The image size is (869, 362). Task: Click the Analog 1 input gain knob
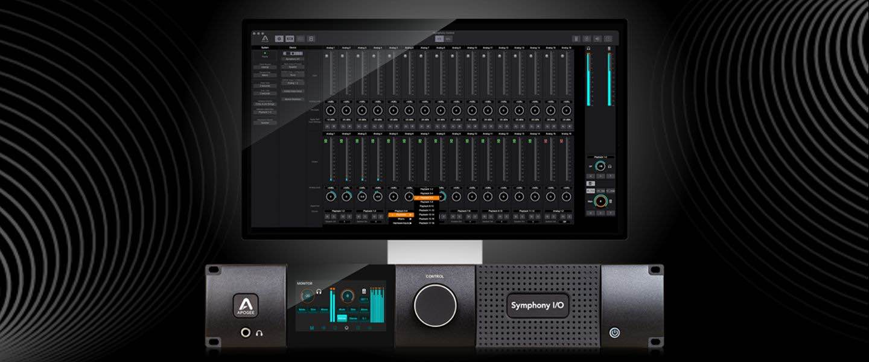[331, 110]
